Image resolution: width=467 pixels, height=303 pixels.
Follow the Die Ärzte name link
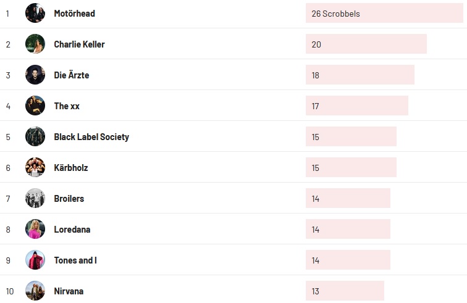click(x=71, y=75)
